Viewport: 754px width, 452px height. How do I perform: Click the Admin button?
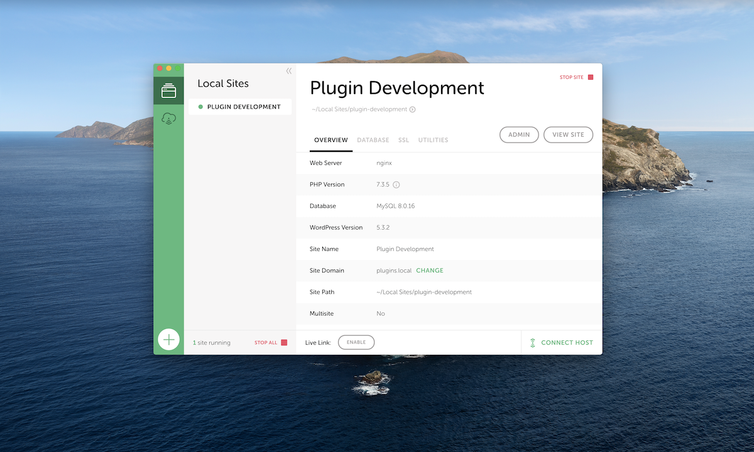click(x=519, y=134)
